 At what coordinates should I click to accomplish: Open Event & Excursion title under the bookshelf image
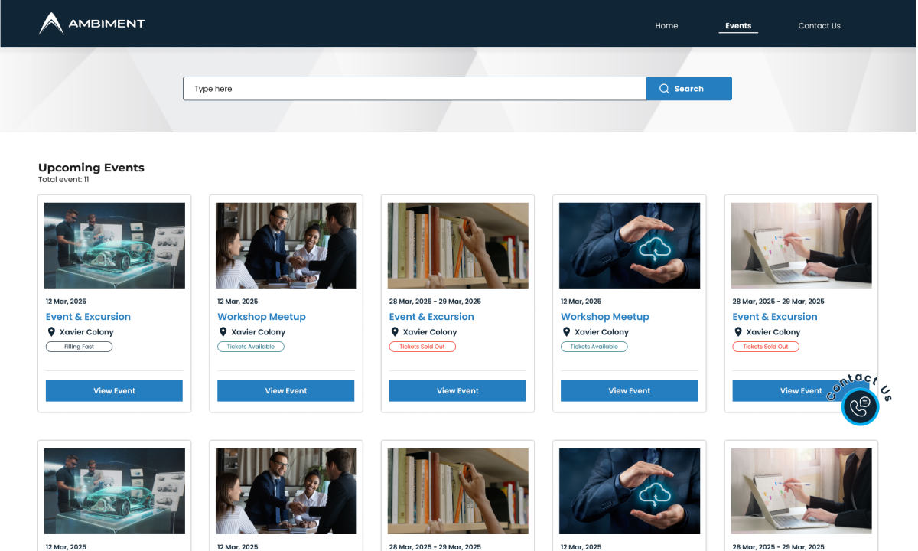click(431, 317)
